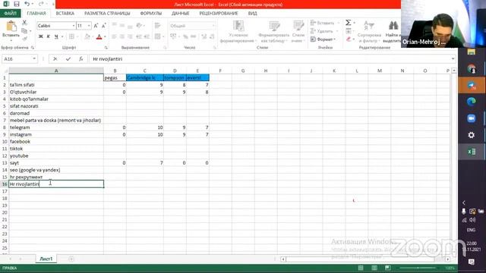Open Insert Function via the fx icon

(x=81, y=59)
